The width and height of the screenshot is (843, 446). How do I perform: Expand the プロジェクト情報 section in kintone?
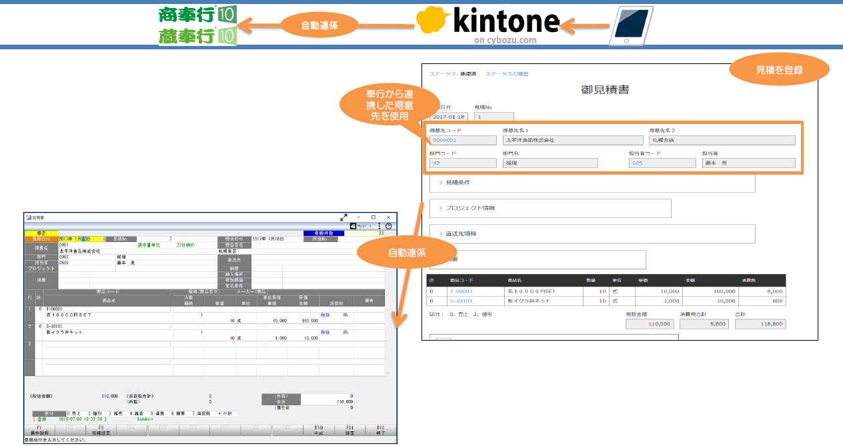point(550,208)
